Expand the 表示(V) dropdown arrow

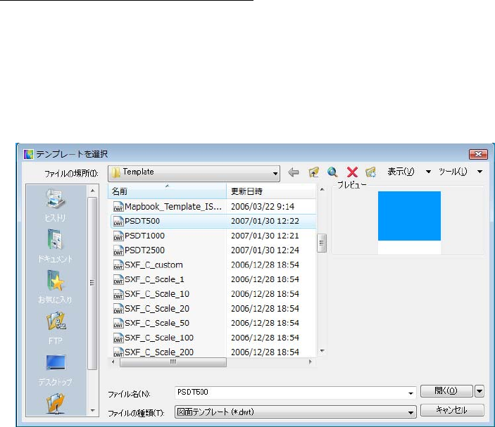(428, 172)
